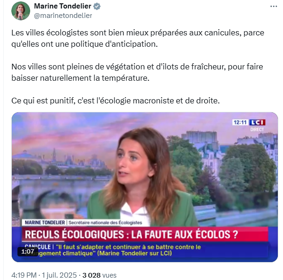Click the paragraph about ilots de fraîcheur
This screenshot has width=283, height=280.
click(x=137, y=72)
